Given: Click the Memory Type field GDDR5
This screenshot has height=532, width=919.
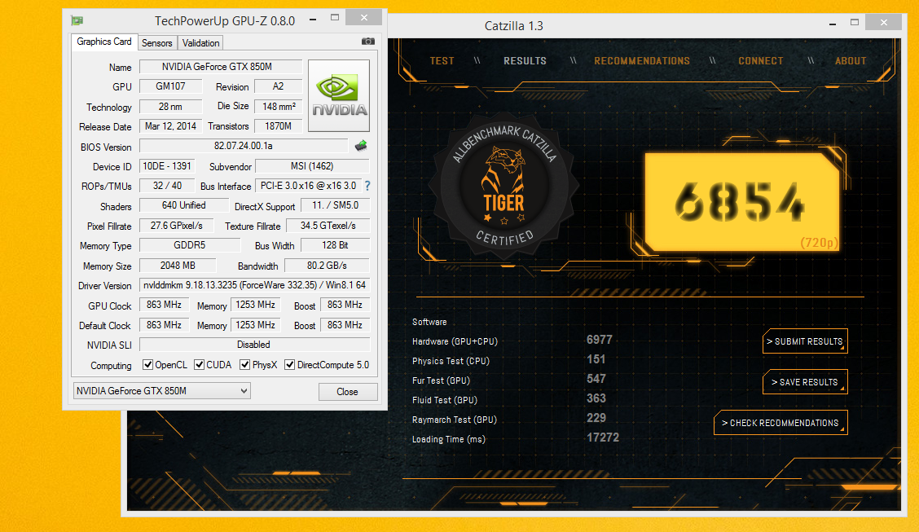Looking at the screenshot, I should tap(189, 245).
